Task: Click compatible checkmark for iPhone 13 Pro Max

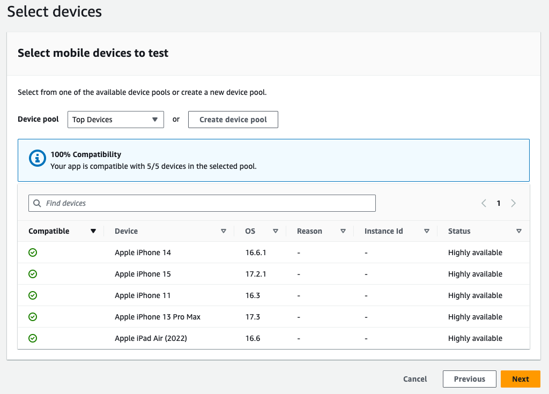Action: 33,317
